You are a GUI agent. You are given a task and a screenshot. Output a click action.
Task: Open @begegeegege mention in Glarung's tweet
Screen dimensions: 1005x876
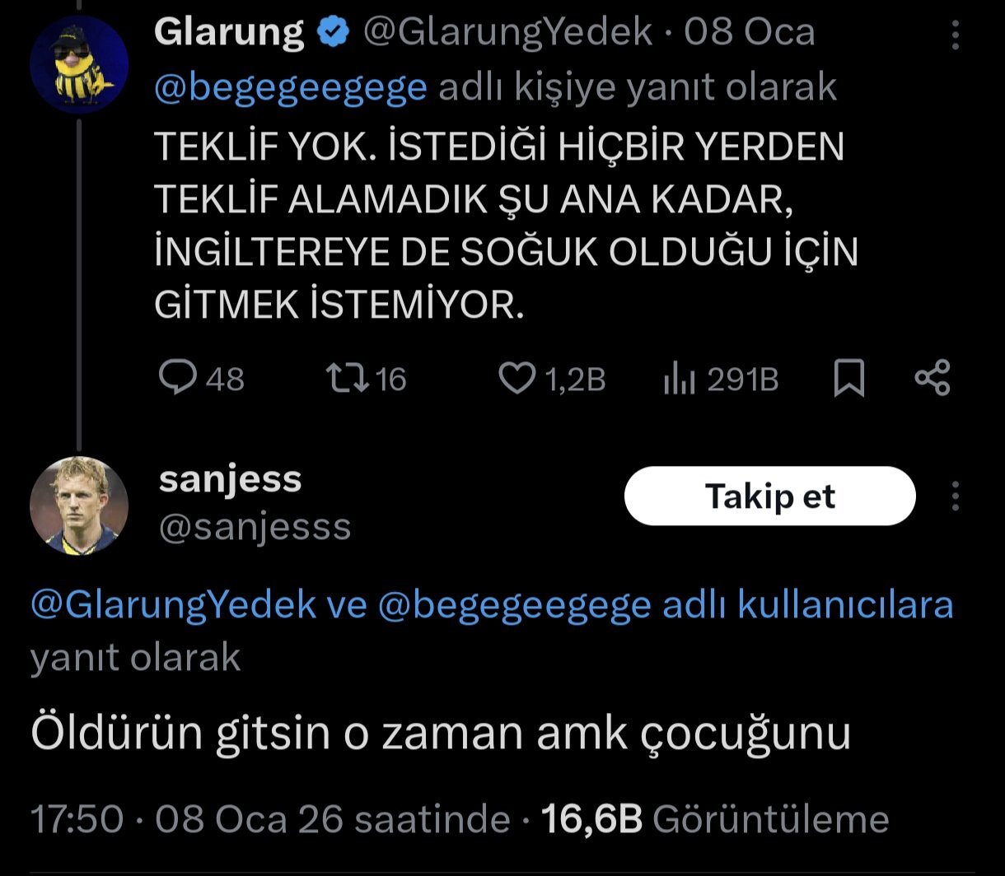(291, 87)
